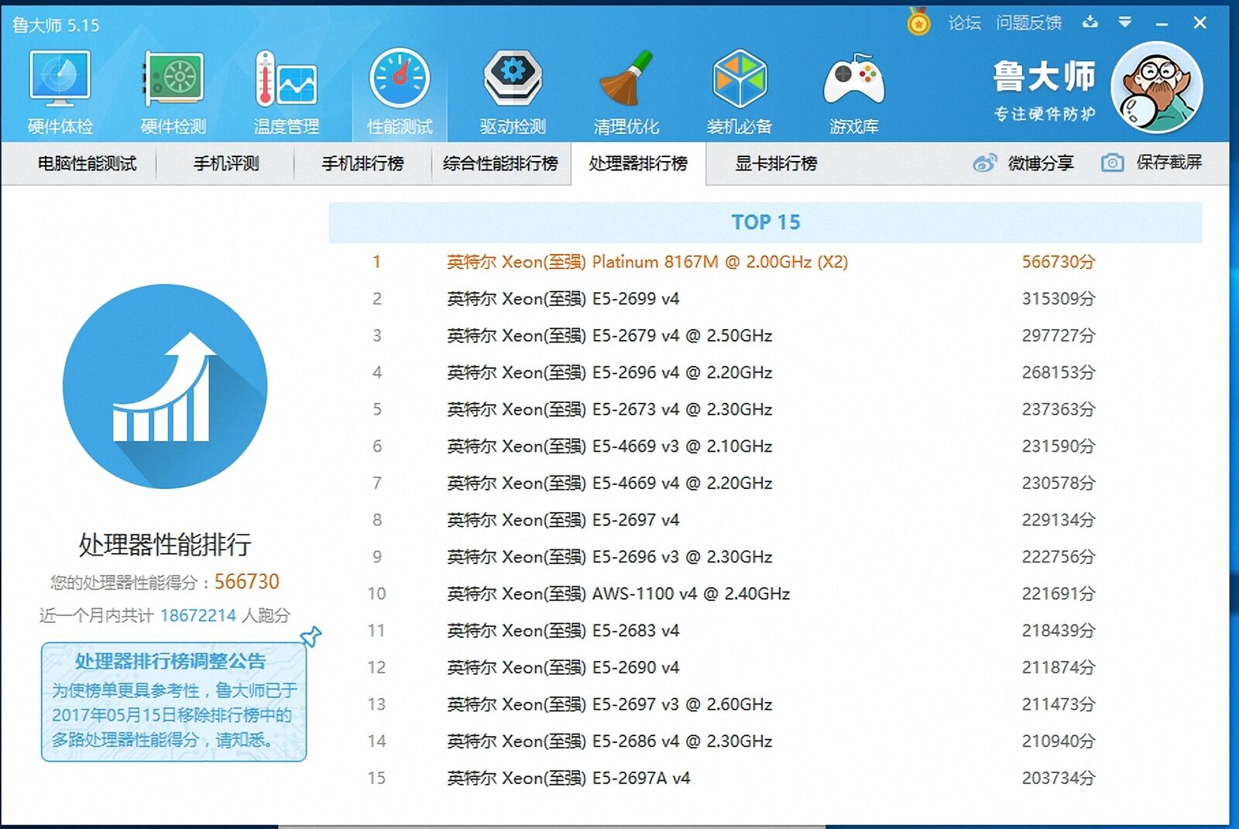Image resolution: width=1239 pixels, height=829 pixels.
Task: Select the E5-2697 v4 row
Action: pos(765,520)
